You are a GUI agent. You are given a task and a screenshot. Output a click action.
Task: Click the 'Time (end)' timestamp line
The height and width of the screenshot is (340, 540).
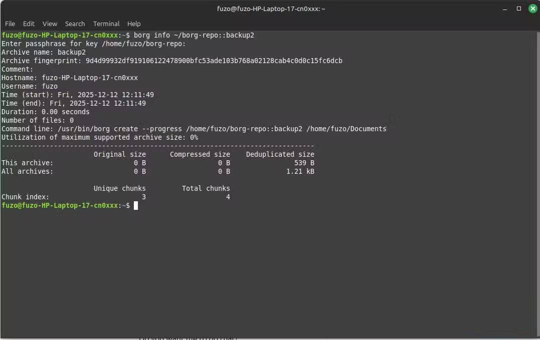[x=74, y=103]
